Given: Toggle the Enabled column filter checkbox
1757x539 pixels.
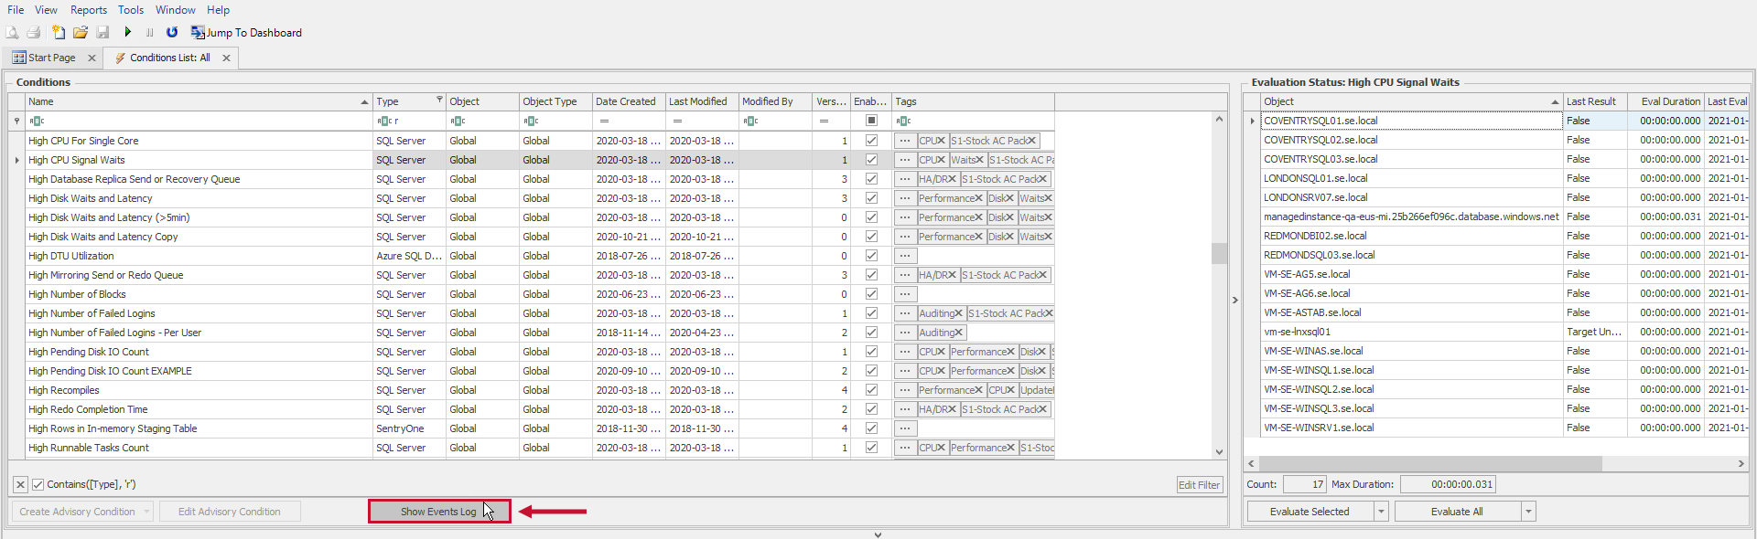Looking at the screenshot, I should click(871, 121).
